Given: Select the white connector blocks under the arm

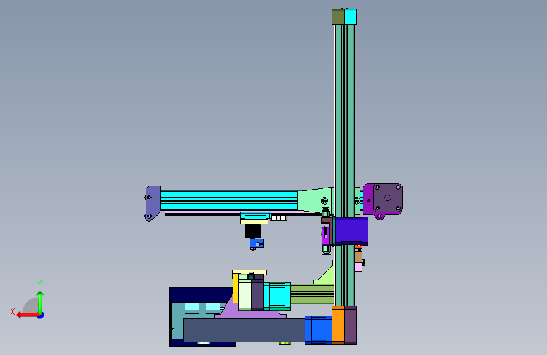Looking at the screenshot, I should pos(279,218).
